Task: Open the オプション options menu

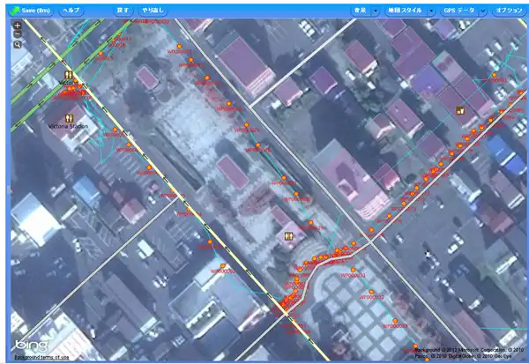Action: click(x=509, y=9)
